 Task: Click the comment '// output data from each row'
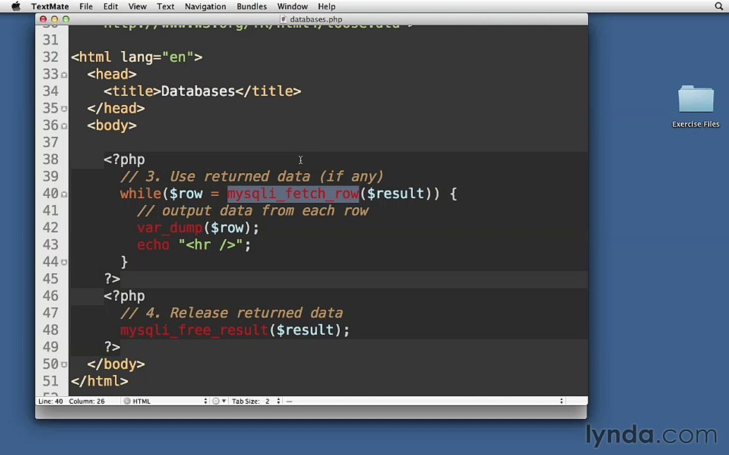[253, 211]
